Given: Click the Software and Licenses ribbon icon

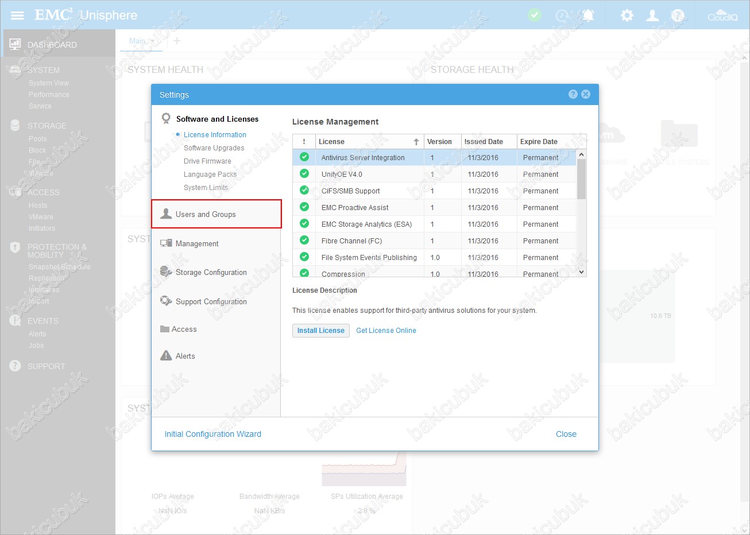Looking at the screenshot, I should click(166, 118).
